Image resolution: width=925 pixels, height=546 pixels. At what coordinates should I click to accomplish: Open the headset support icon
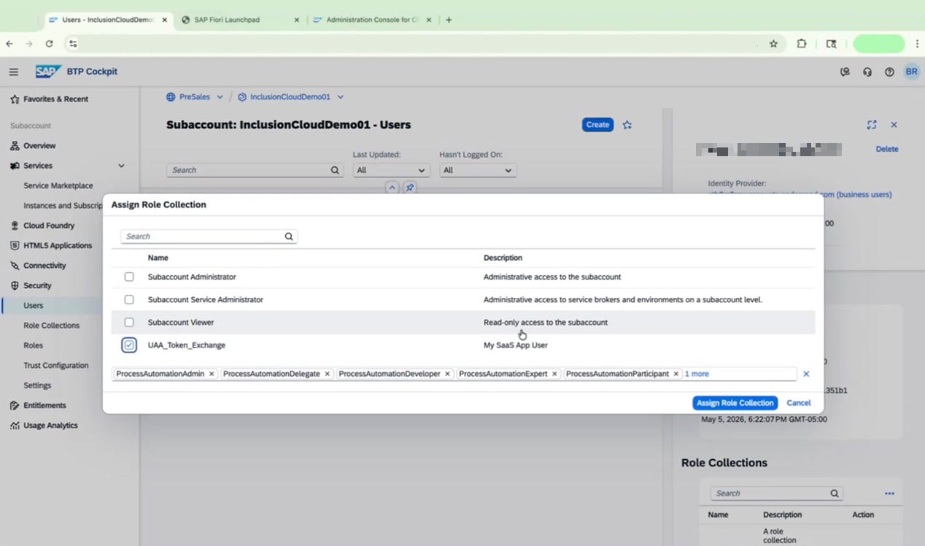pos(867,72)
